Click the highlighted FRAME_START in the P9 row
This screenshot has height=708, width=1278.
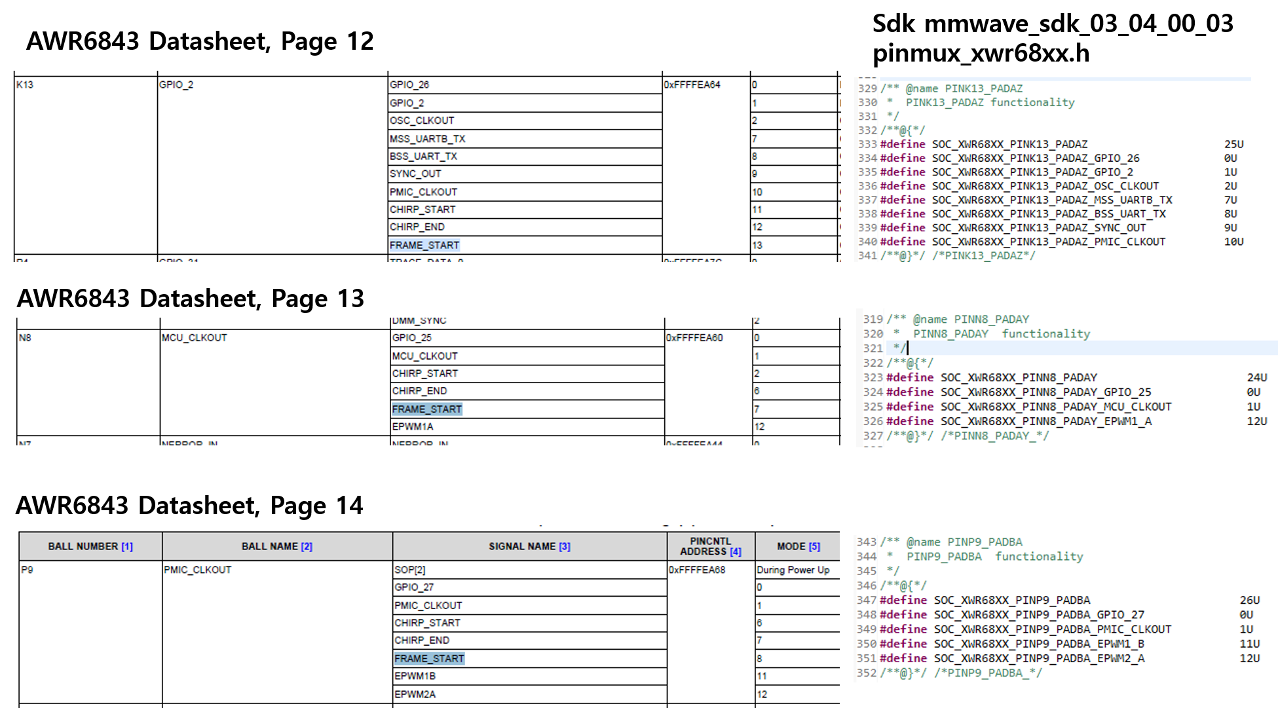coord(429,658)
